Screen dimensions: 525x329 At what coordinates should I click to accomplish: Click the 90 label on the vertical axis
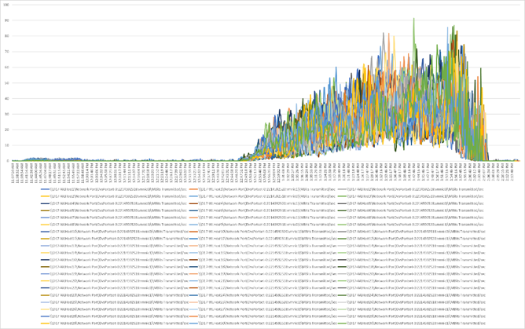(x=6, y=20)
